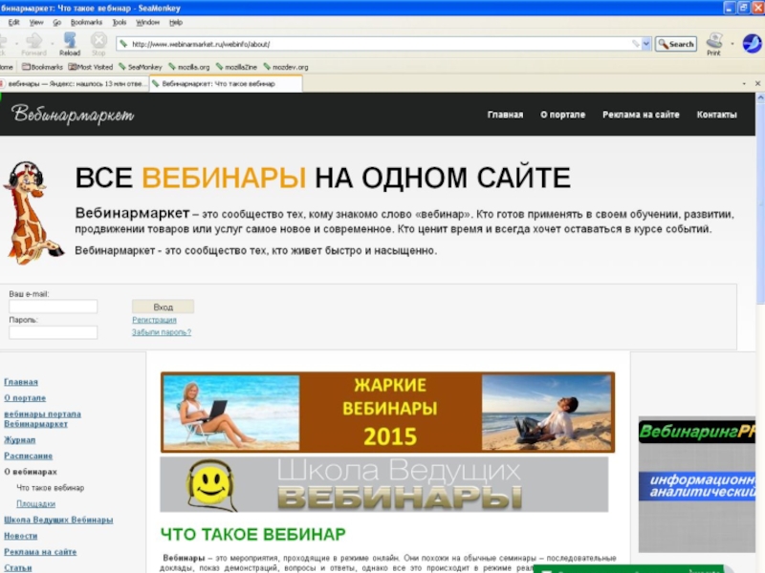
Task: Click the Search button next to URL bar
Action: (676, 44)
